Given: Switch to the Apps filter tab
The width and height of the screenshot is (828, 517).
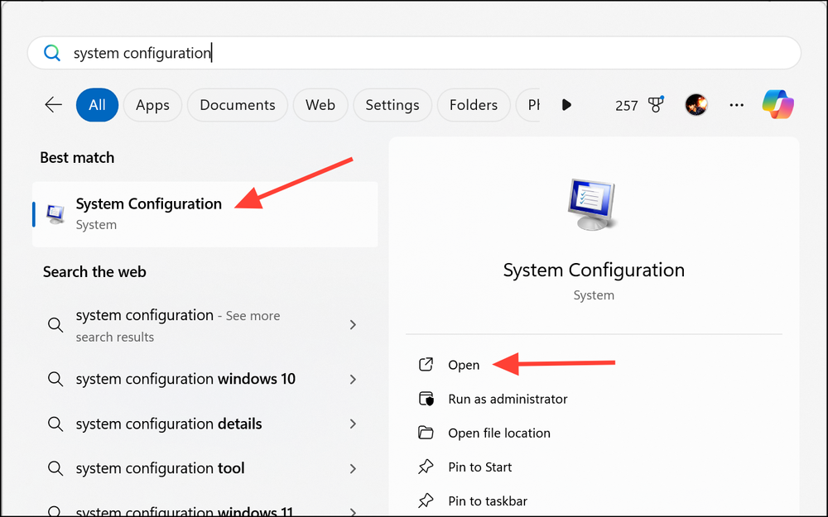Looking at the screenshot, I should (152, 104).
